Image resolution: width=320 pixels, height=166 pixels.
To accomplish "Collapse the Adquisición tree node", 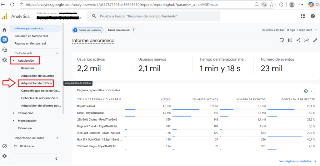I will [x=14, y=61].
